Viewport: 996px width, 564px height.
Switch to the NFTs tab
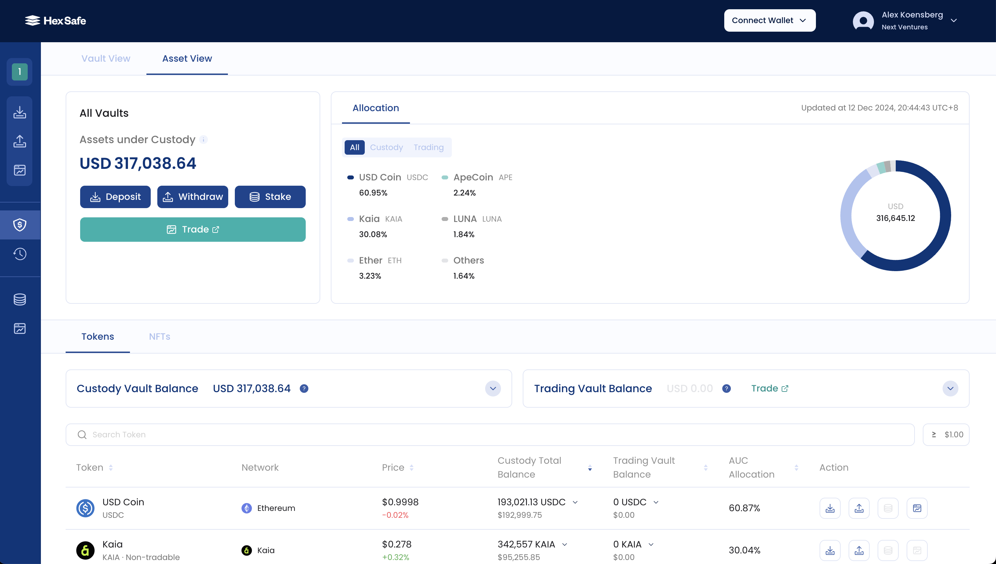160,337
